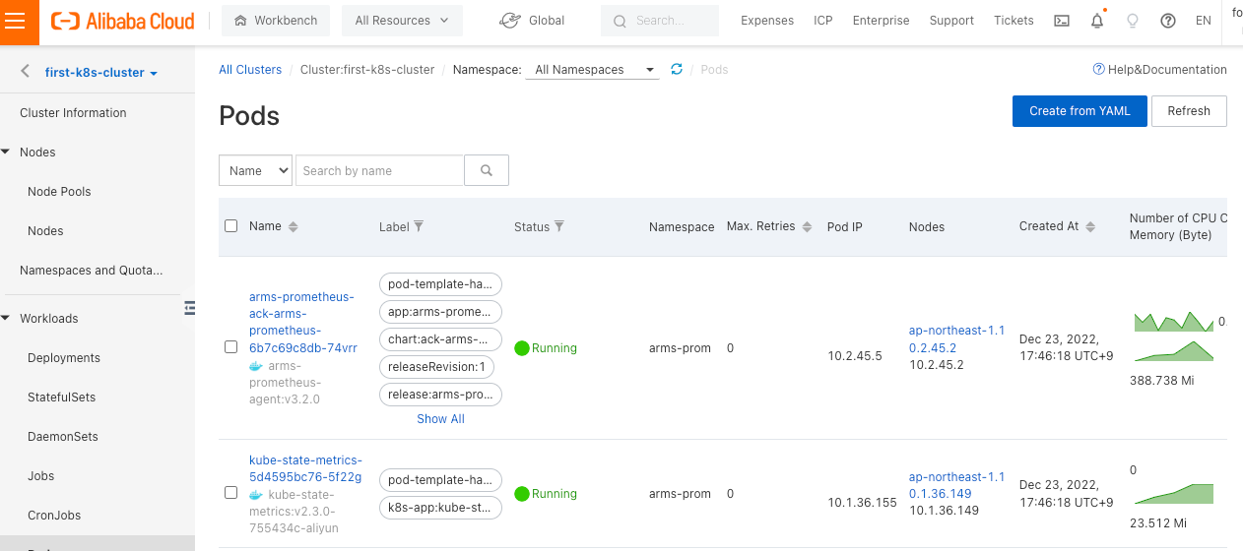
Task: Collapse the Nodes tree section
Action: [x=6, y=153]
